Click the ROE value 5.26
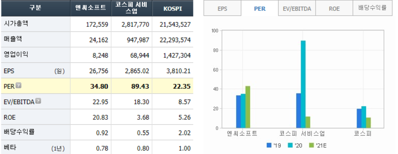398x154 pixels. pyautogui.click(x=185, y=118)
